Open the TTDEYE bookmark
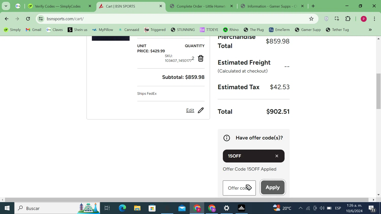This screenshot has width=381, height=214. point(209,30)
